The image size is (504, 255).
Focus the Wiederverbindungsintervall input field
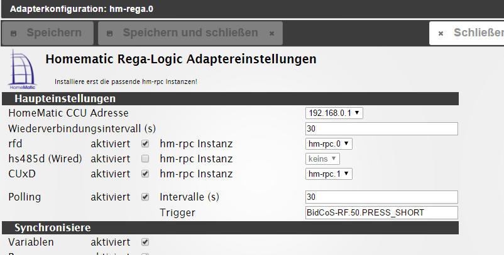coord(381,128)
